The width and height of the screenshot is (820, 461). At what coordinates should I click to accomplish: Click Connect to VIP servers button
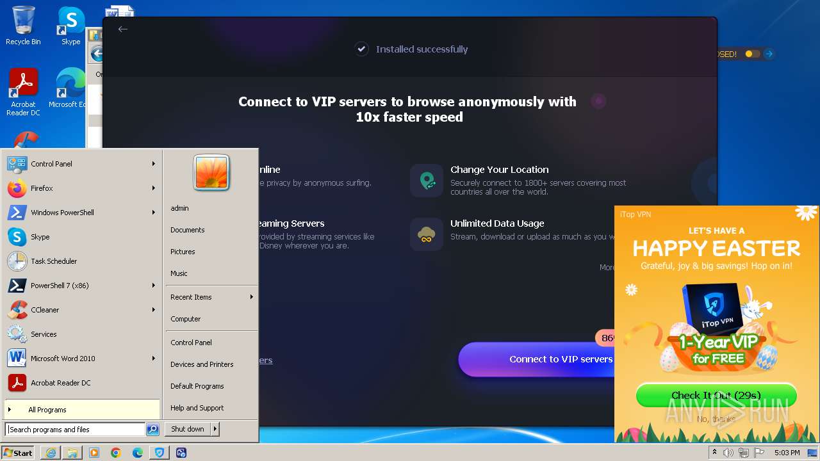(x=537, y=359)
